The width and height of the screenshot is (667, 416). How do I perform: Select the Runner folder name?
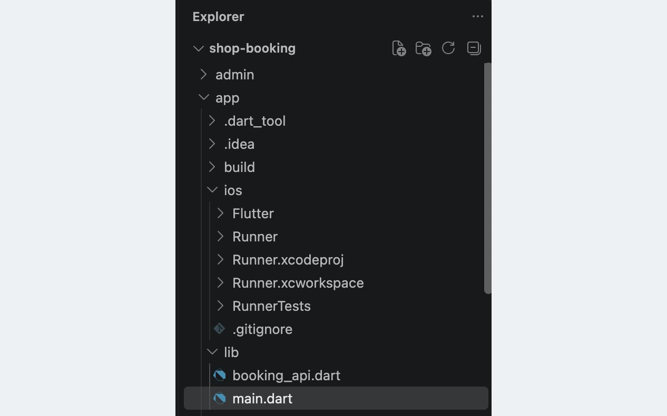(255, 237)
